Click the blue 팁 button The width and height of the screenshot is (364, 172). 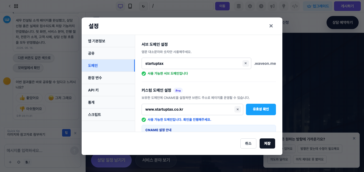click(x=66, y=133)
